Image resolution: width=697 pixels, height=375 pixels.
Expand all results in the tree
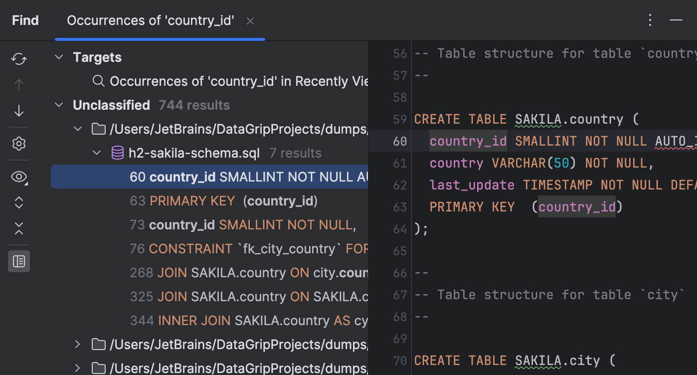tap(18, 202)
